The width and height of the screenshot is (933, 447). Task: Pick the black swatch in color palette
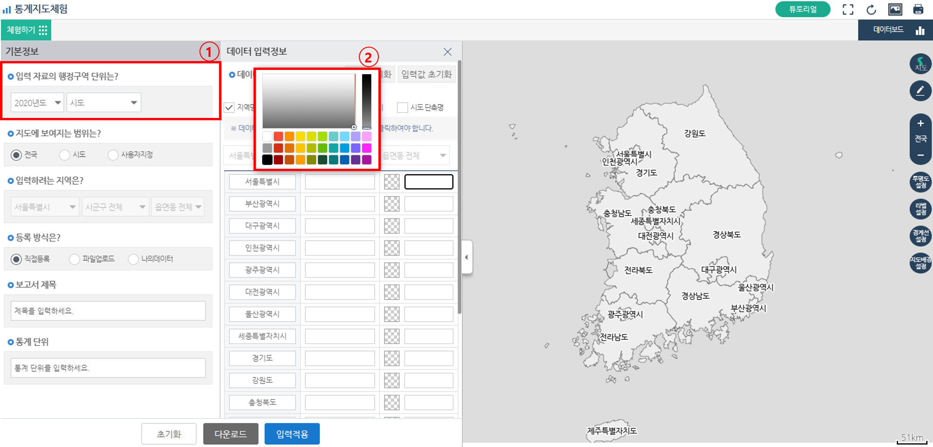tap(267, 160)
